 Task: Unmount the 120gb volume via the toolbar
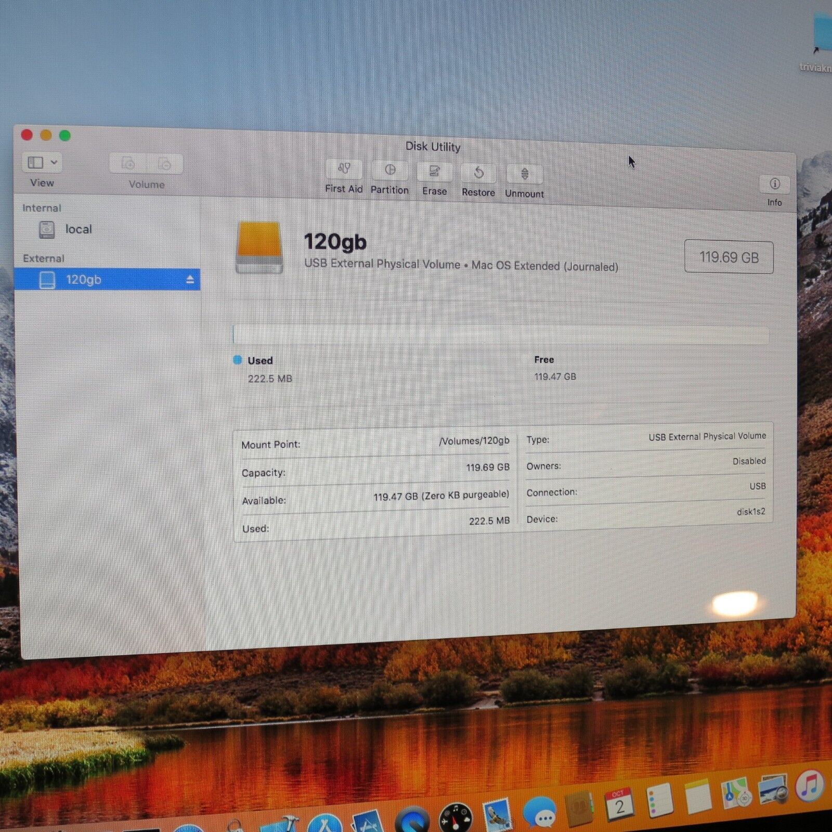click(x=524, y=174)
